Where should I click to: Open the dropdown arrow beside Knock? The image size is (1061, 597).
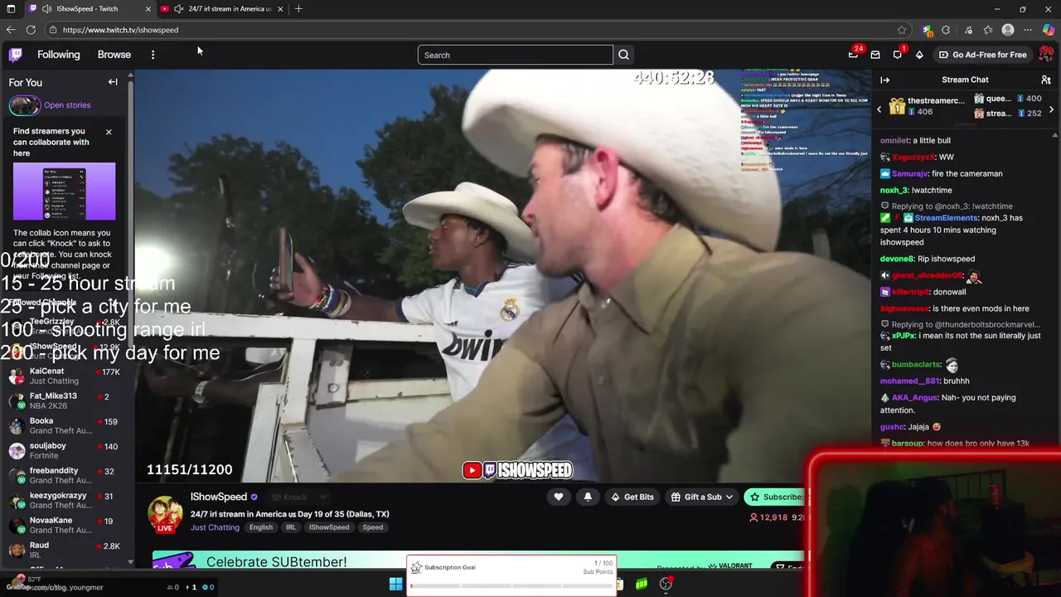[x=323, y=497]
